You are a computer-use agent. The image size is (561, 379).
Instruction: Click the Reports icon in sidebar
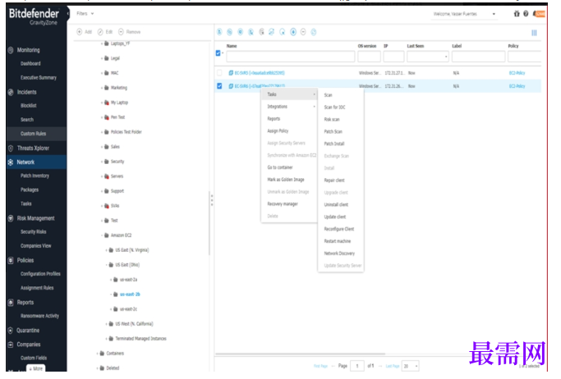[x=11, y=303]
